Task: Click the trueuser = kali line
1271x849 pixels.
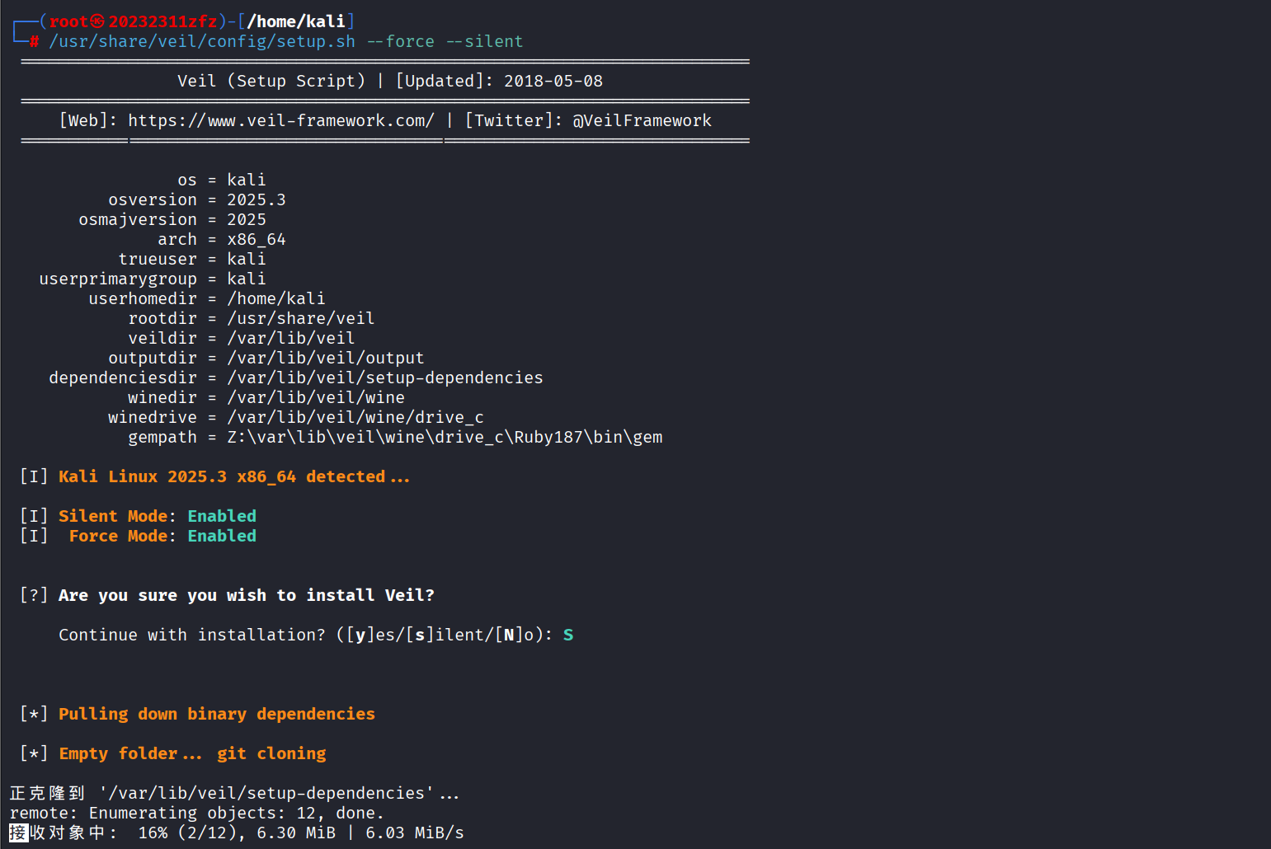Action: pos(192,259)
